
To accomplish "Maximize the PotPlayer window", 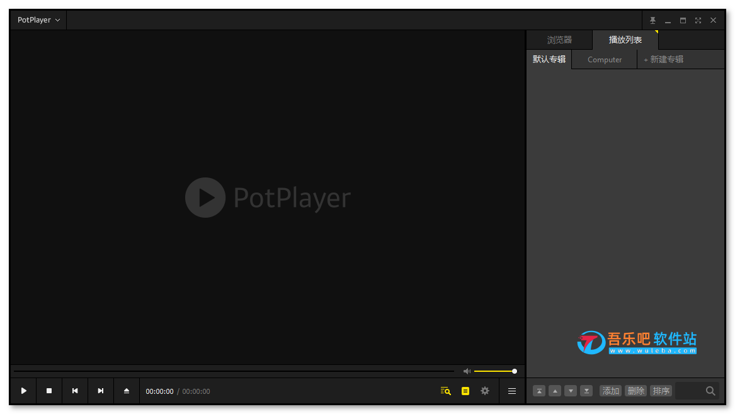I will pos(683,21).
